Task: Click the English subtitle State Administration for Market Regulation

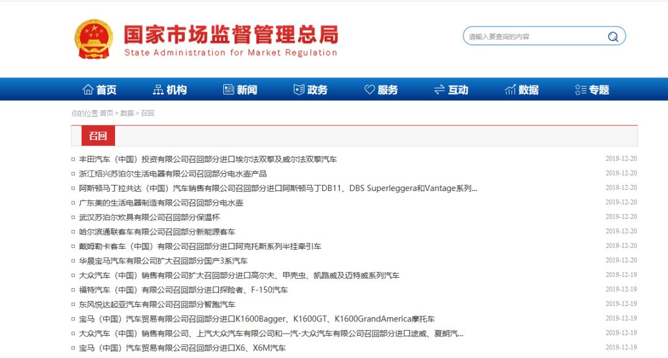Action: coord(231,53)
